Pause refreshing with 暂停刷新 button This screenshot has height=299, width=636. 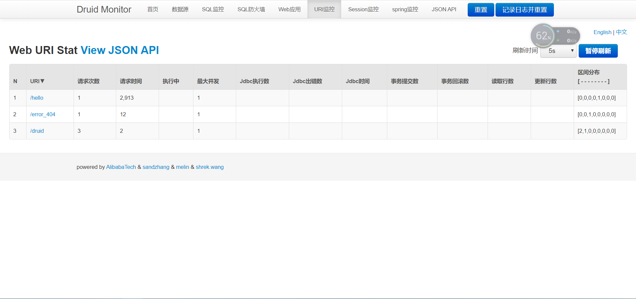[598, 51]
